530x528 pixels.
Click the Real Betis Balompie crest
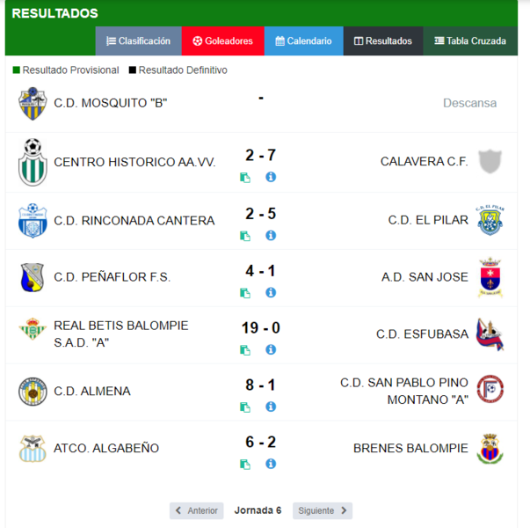(33, 328)
